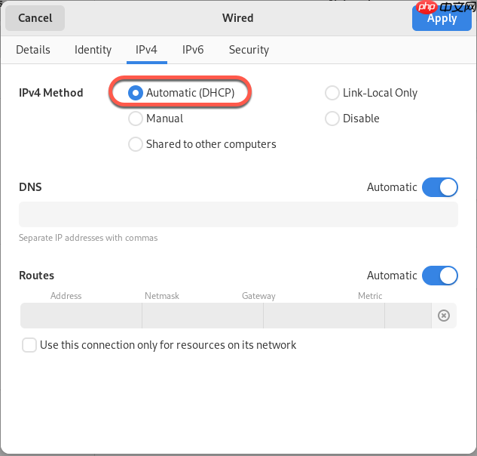Select Link-Local Only method
Screen dimensions: 477x456
332,93
